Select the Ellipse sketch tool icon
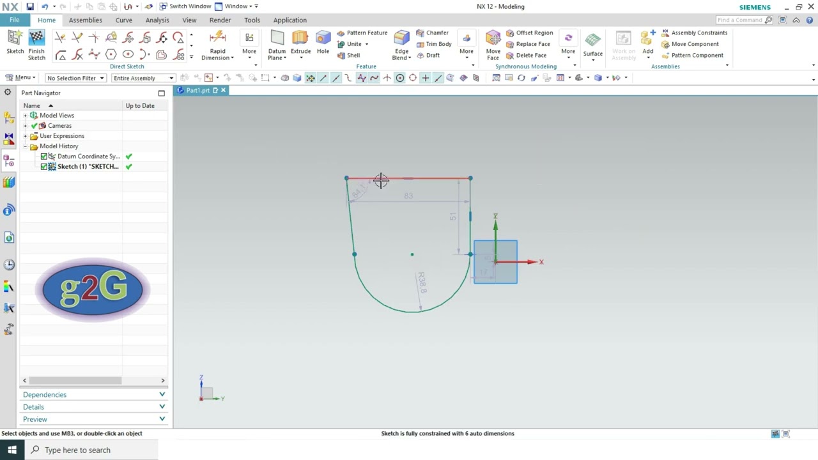Viewport: 818px width, 460px height. [128, 55]
